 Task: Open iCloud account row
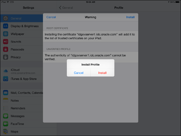(22, 71)
